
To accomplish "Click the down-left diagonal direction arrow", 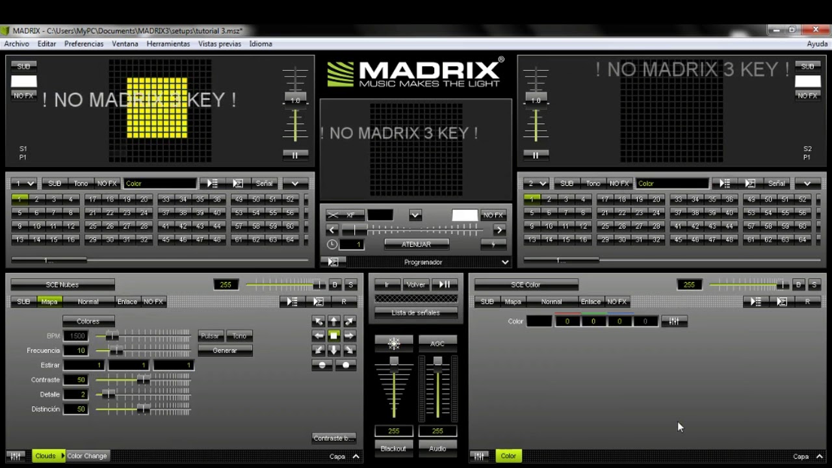I will (318, 350).
